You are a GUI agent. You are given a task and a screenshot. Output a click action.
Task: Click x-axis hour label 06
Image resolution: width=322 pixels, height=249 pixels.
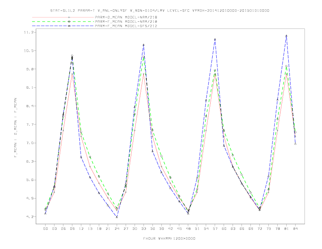[63, 229]
